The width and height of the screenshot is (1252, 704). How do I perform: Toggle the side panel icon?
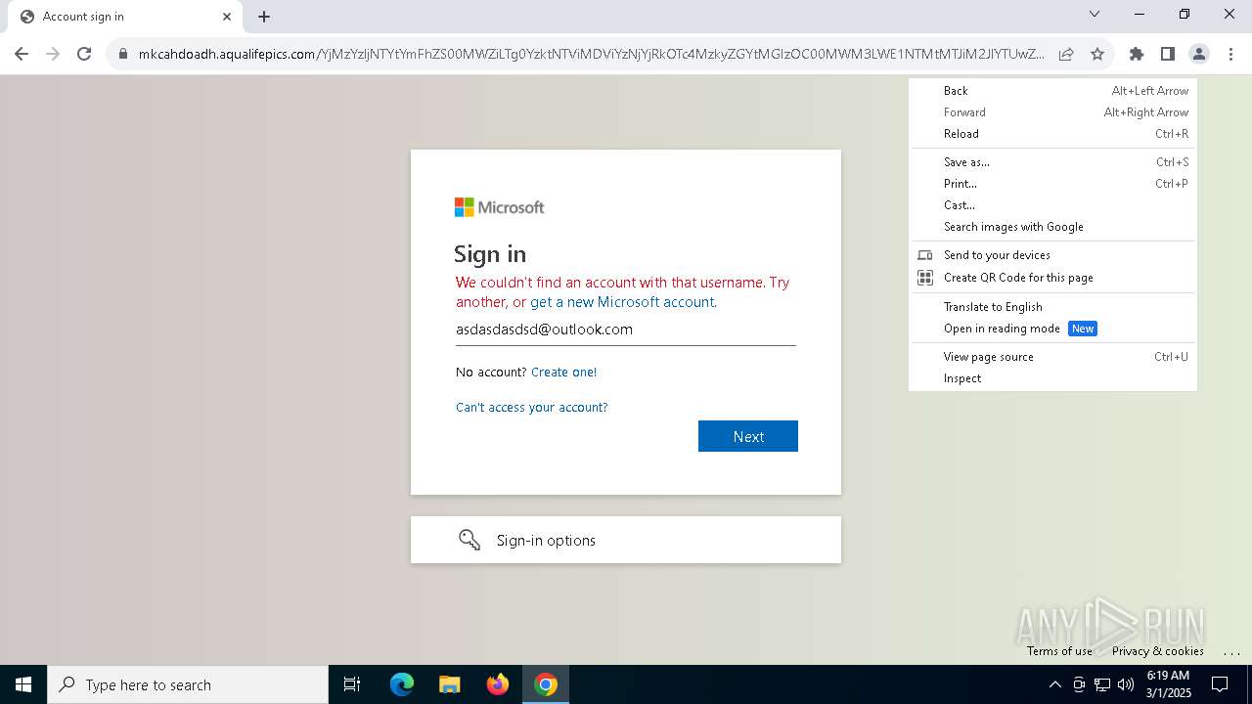click(x=1167, y=54)
